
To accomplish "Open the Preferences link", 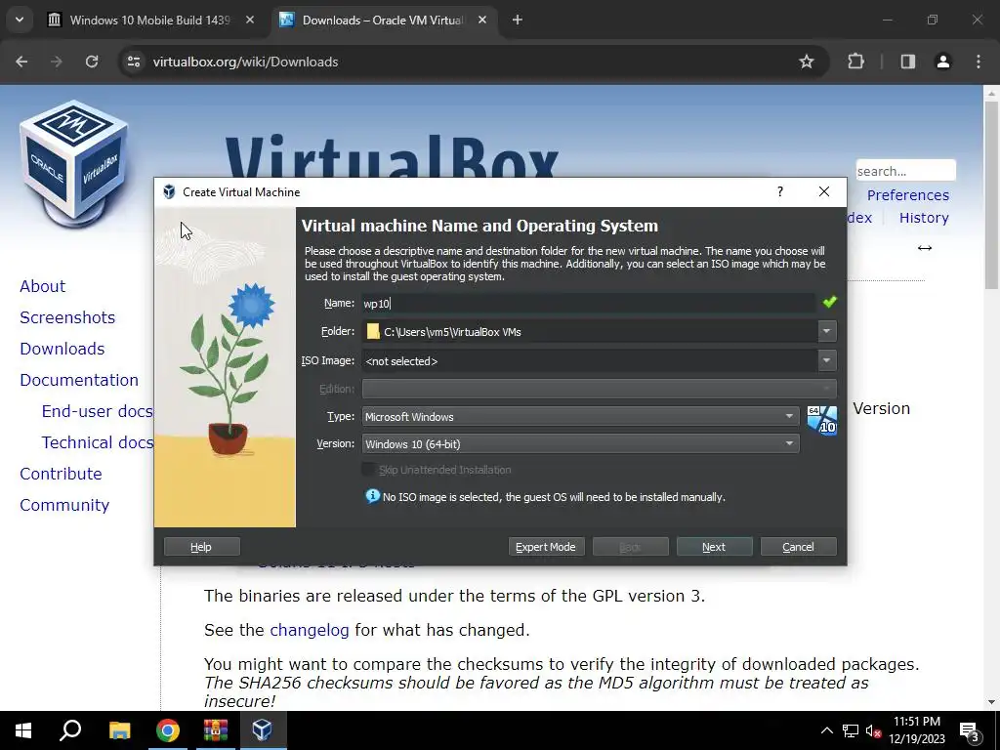I will pyautogui.click(x=908, y=195).
